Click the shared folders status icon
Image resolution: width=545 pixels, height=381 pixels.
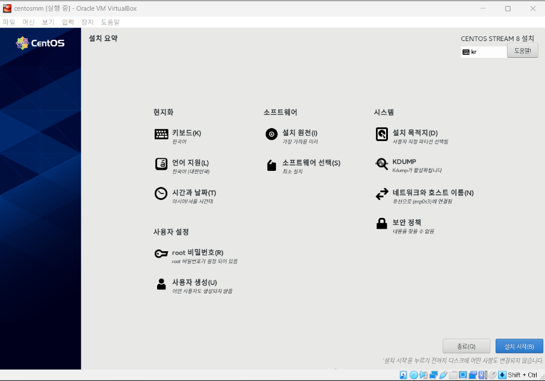point(453,375)
